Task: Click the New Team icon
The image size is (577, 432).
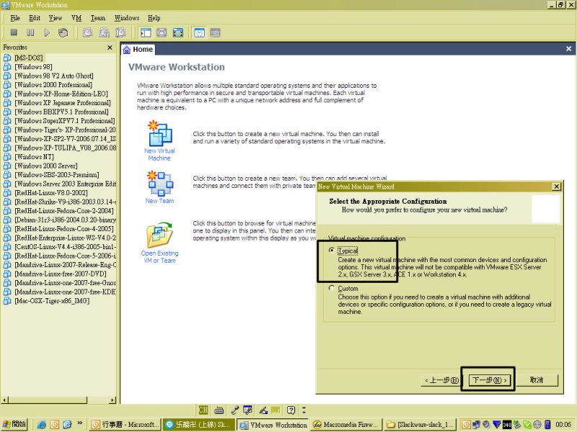Action: click(160, 183)
